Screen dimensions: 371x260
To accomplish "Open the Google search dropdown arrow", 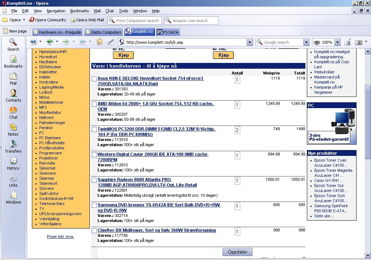I will pos(306,42).
